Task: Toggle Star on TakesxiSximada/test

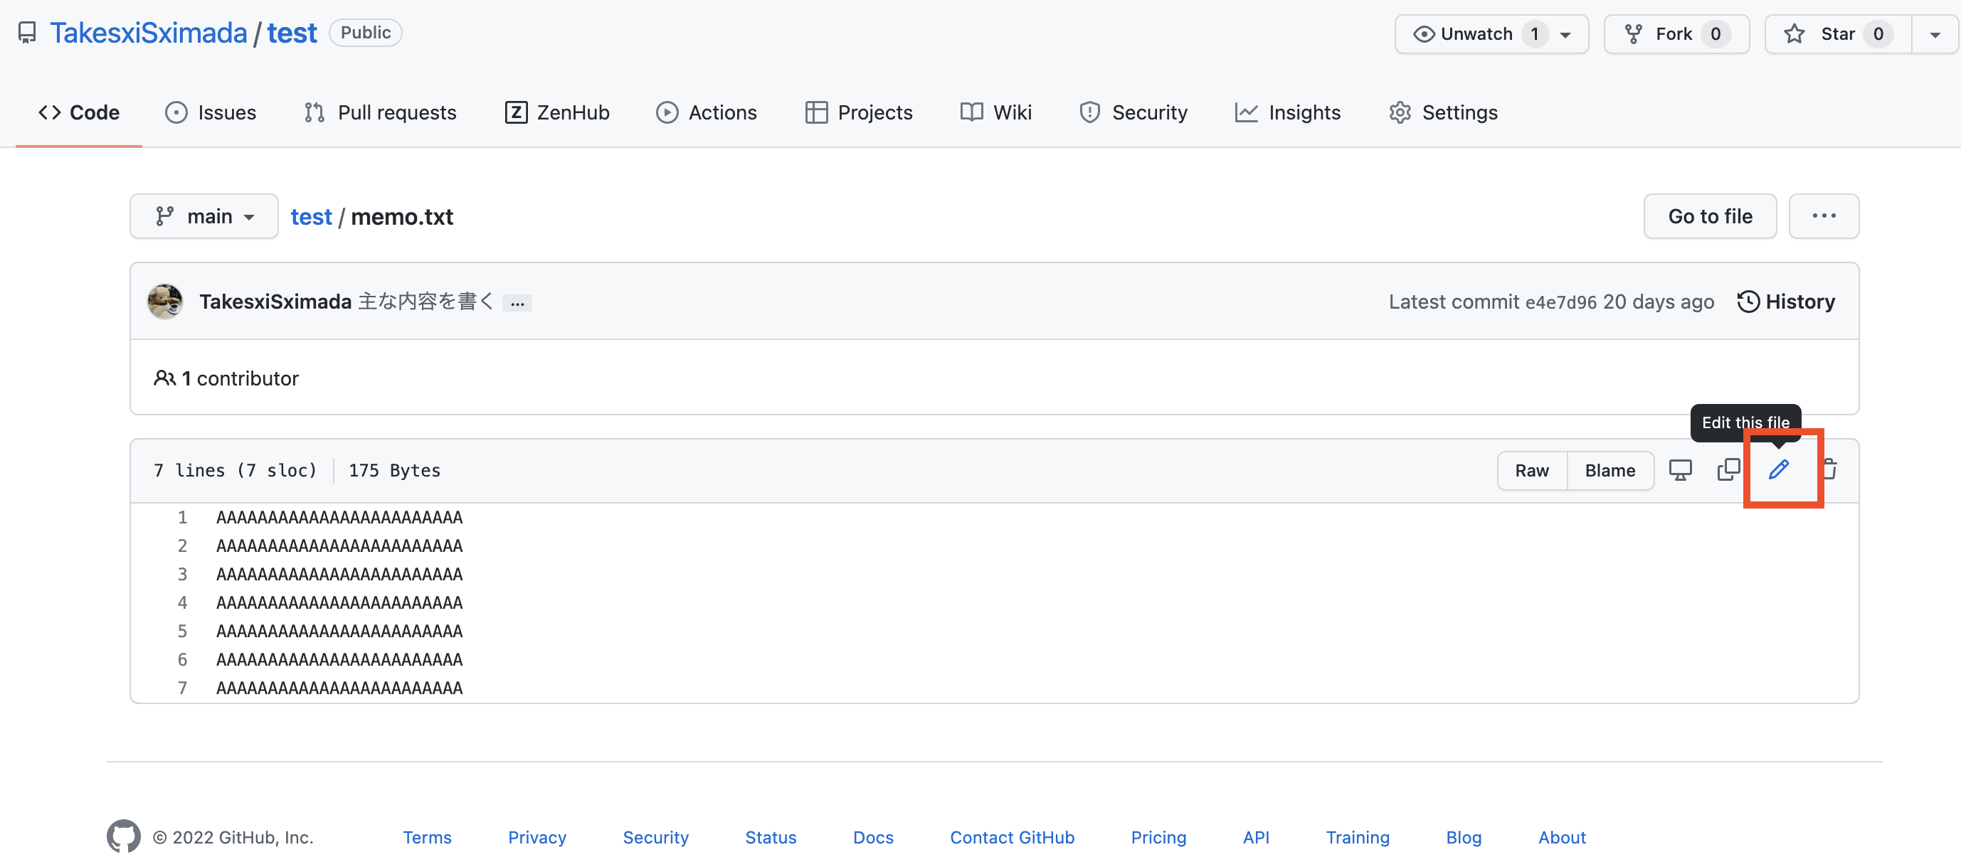Action: tap(1826, 33)
